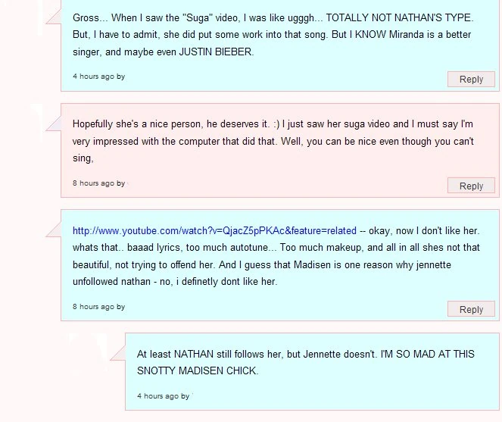Reply to the "Hopefully she's a nice person" comment
Screen dimensions: 502x422
coord(471,186)
